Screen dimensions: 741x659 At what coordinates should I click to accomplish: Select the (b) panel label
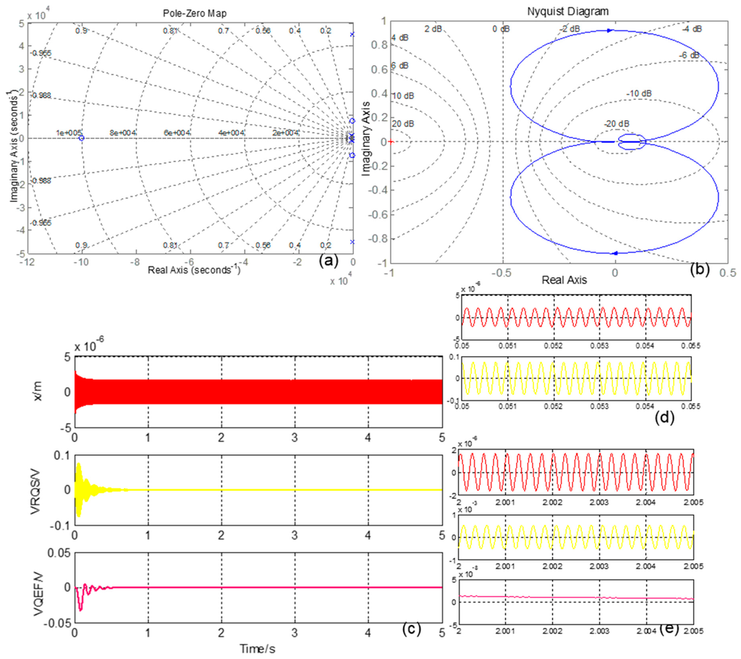700,269
